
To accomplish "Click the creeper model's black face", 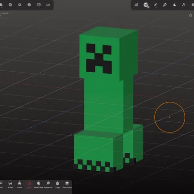I will (x=99, y=59).
